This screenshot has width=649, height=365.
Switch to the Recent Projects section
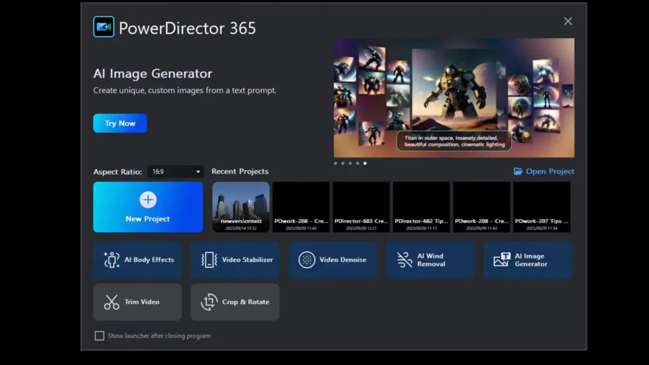click(240, 171)
